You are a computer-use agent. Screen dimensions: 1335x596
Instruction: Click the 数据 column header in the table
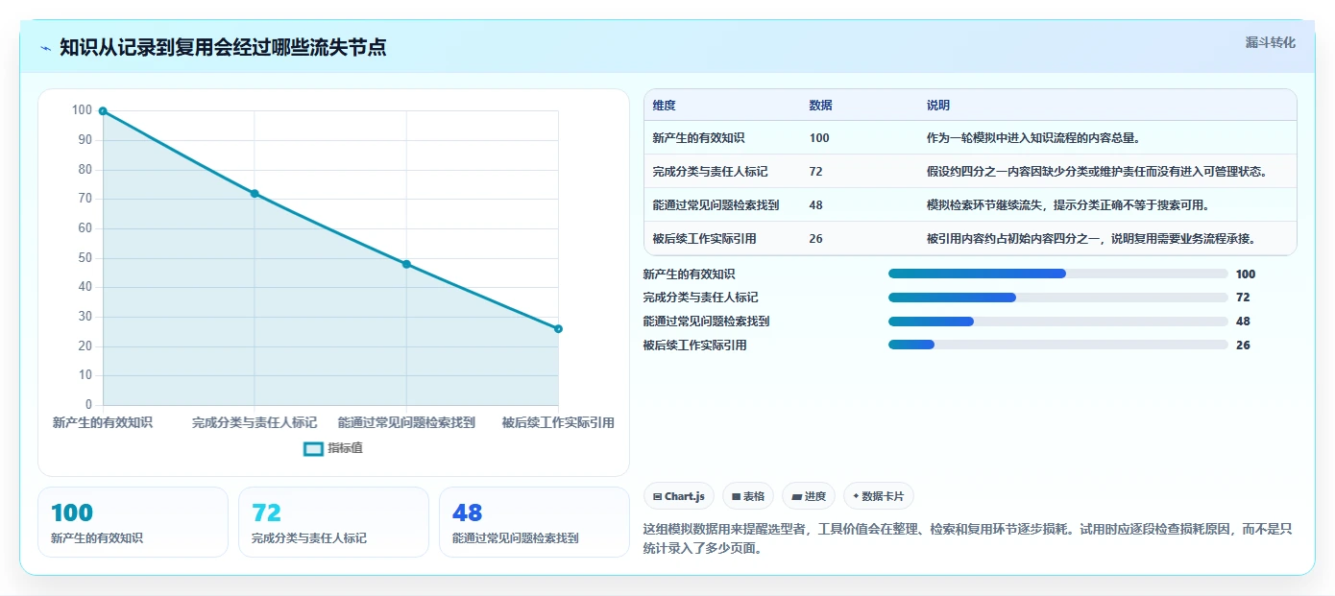tap(820, 106)
